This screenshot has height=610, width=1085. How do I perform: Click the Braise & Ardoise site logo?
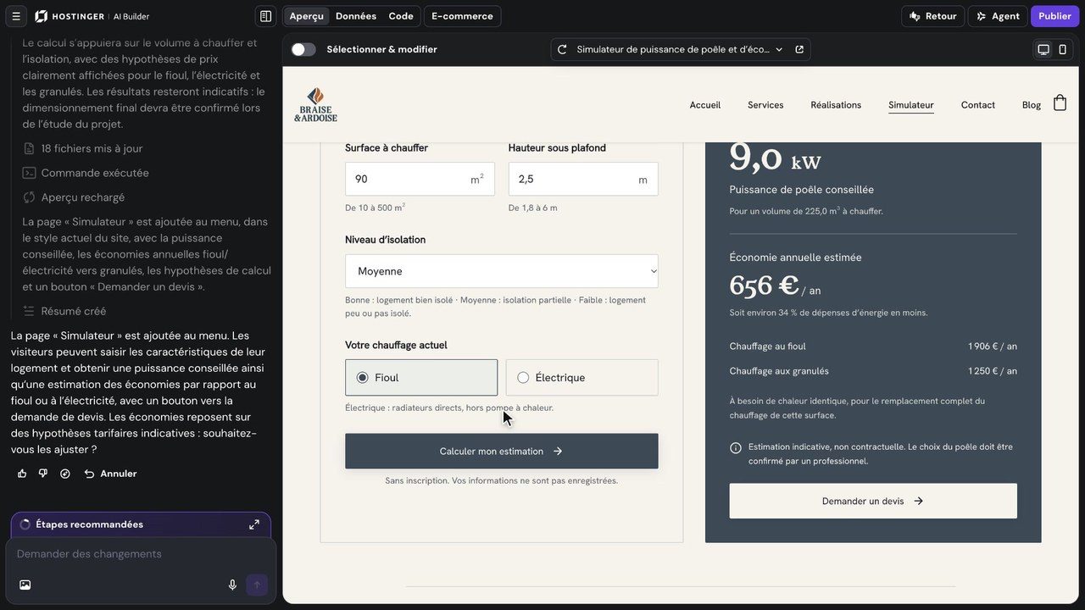point(315,104)
